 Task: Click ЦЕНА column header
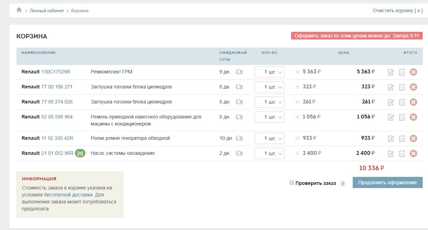tap(344, 52)
